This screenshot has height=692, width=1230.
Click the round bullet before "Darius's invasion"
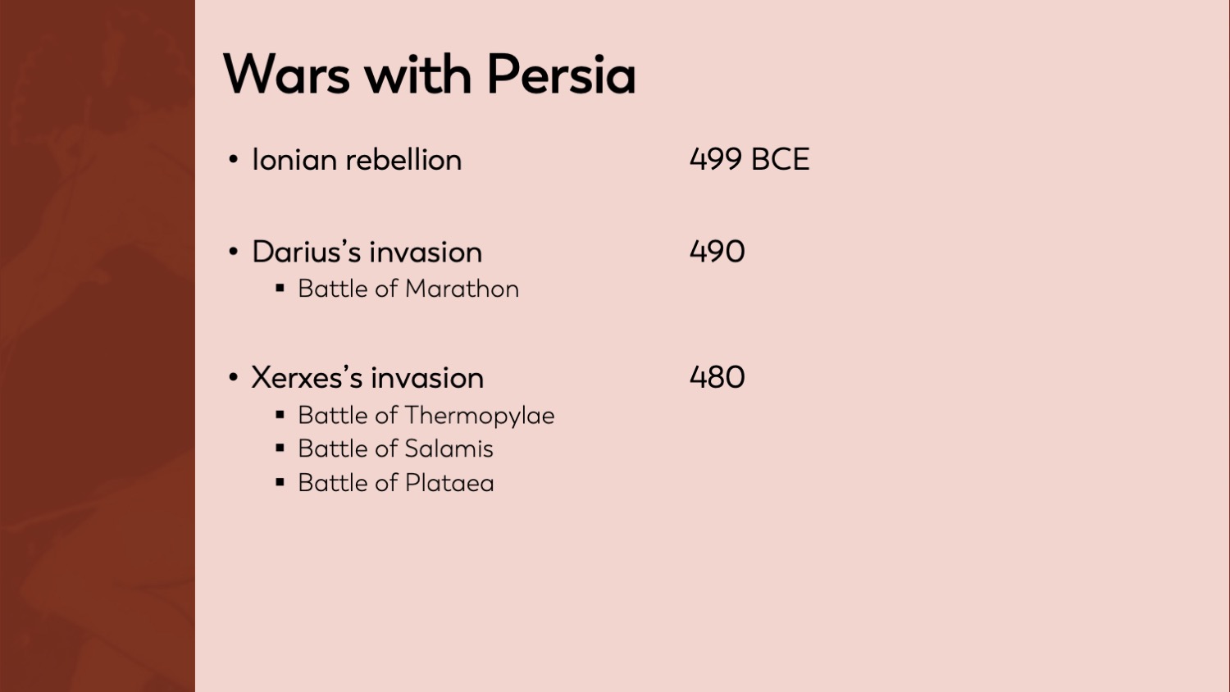click(234, 252)
